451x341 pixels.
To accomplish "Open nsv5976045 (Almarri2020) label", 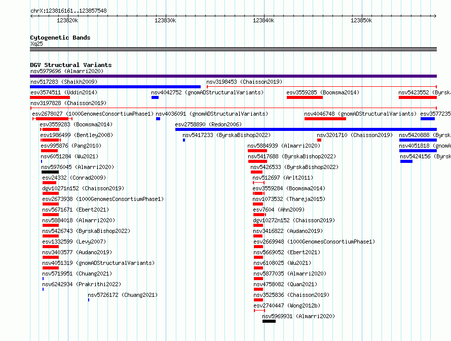I will pyautogui.click(x=78, y=167).
